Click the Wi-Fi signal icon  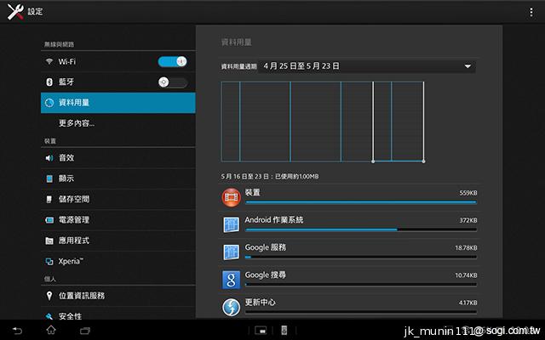click(49, 62)
